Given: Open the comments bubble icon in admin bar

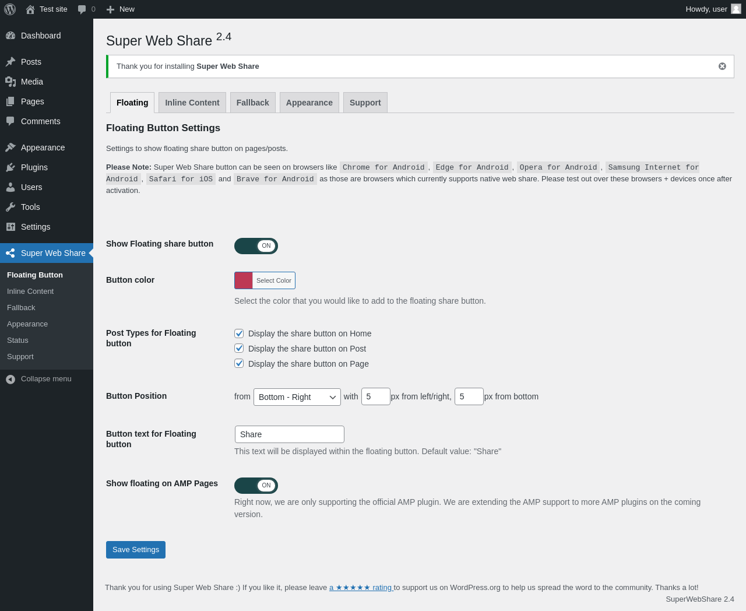Looking at the screenshot, I should coord(82,9).
